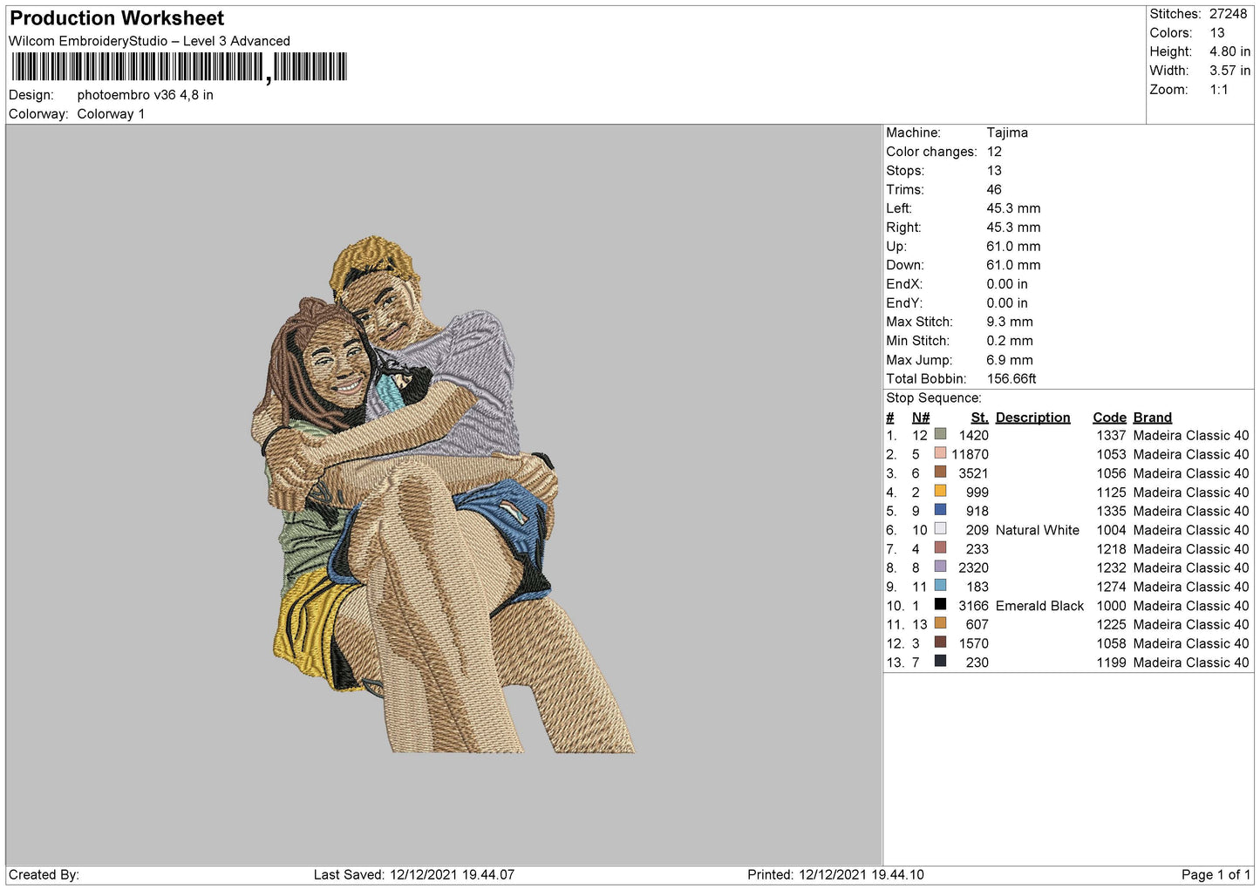Click the 'Brand' column header
Image resolution: width=1260 pixels, height=890 pixels.
[x=1153, y=418]
